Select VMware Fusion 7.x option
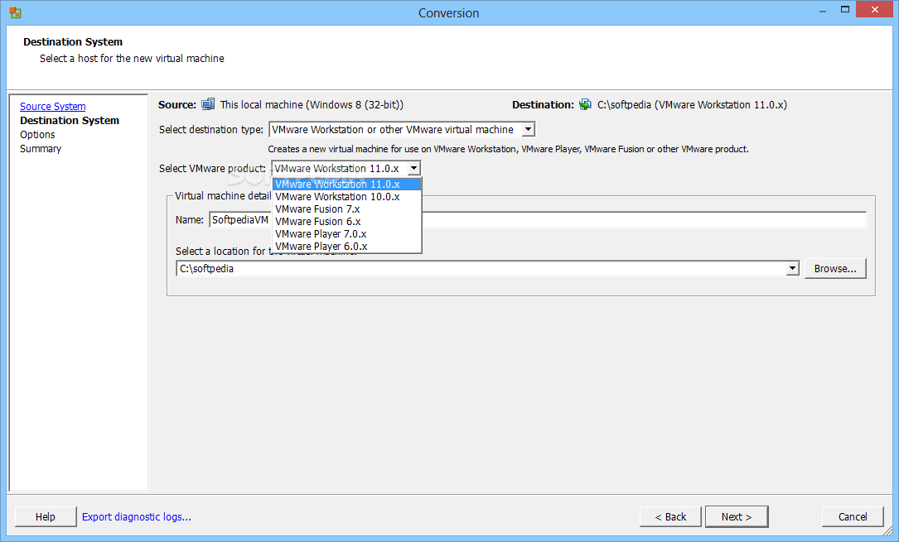Screen dimensions: 899x542 (x=347, y=209)
